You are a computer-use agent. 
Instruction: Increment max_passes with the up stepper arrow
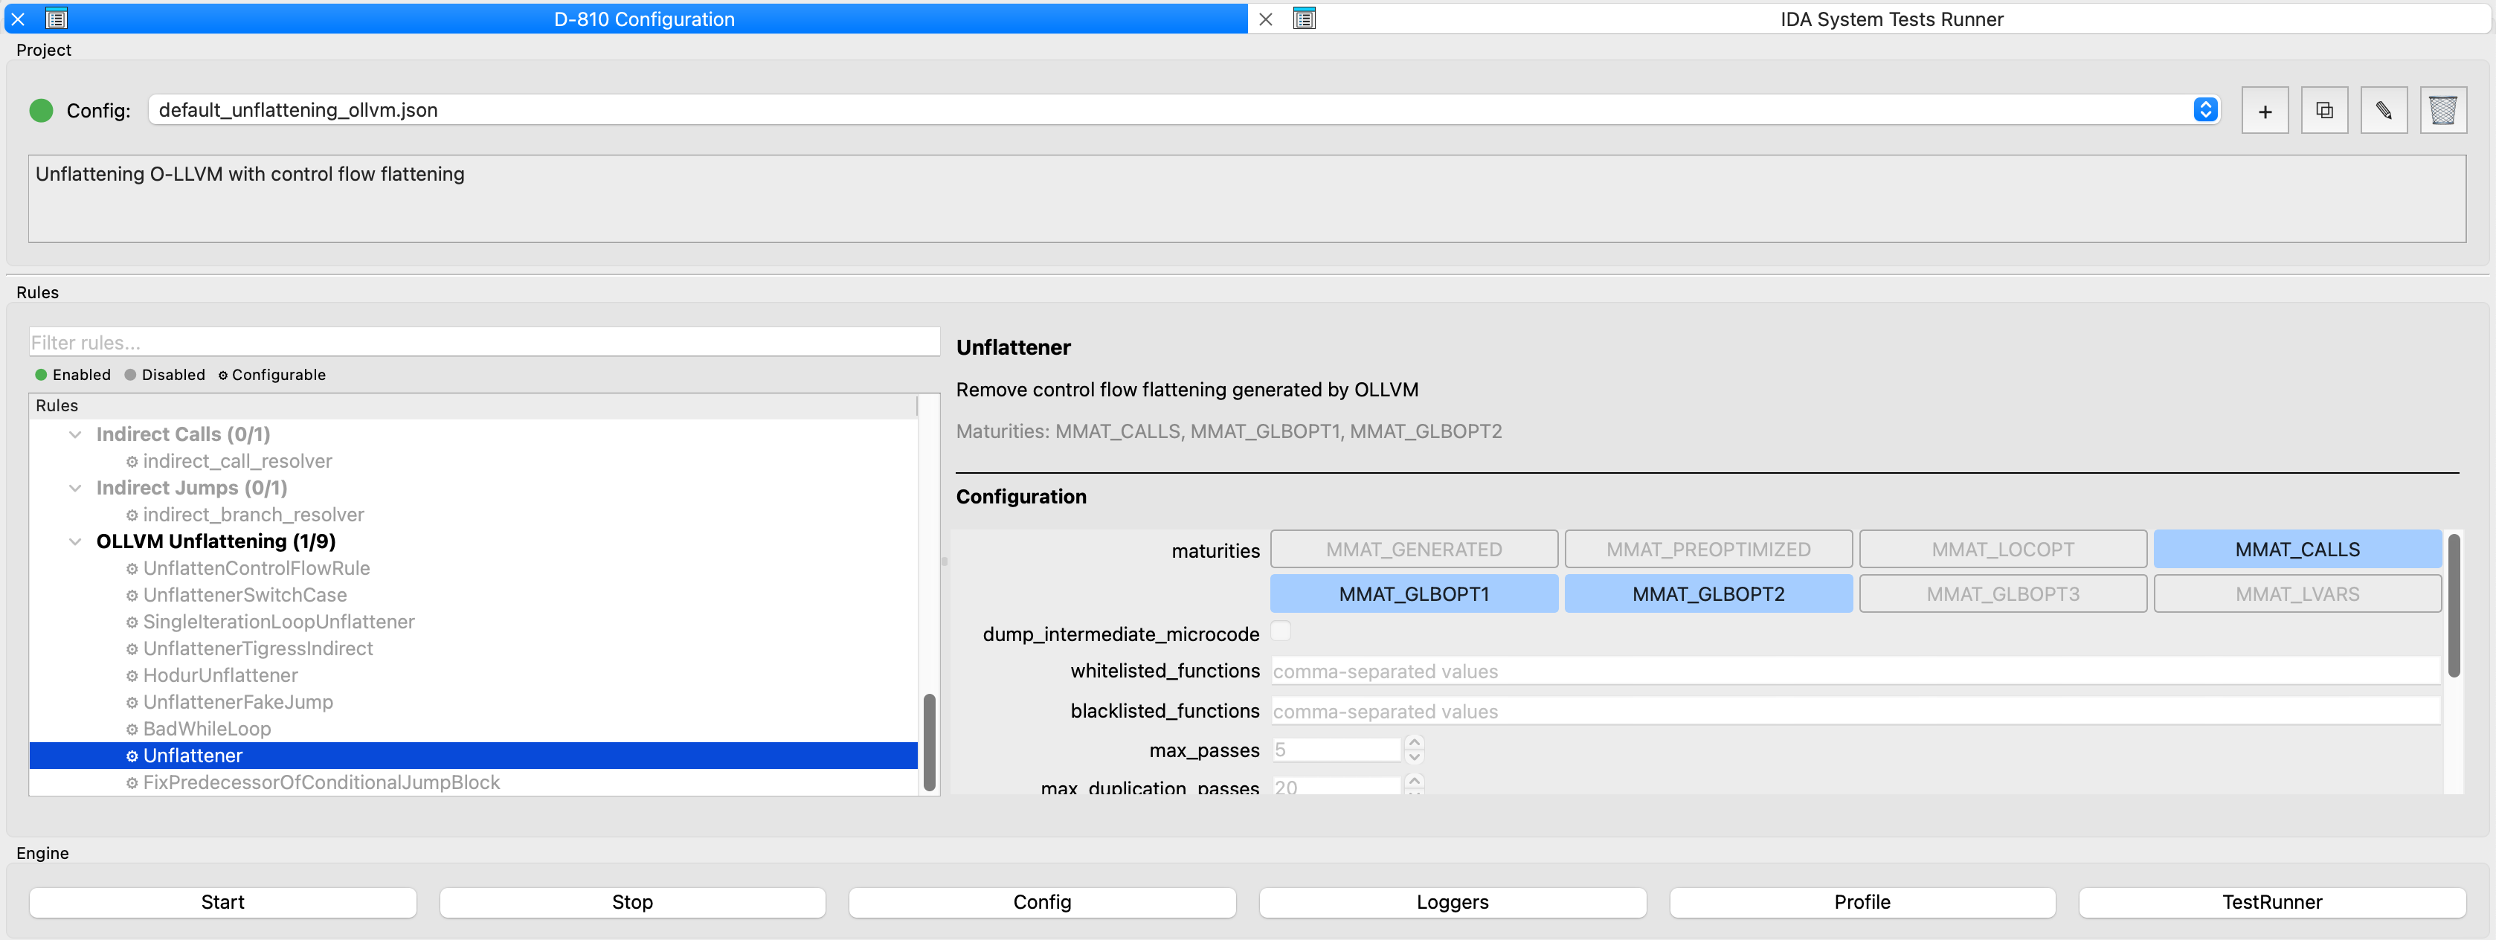pyautogui.click(x=1414, y=743)
